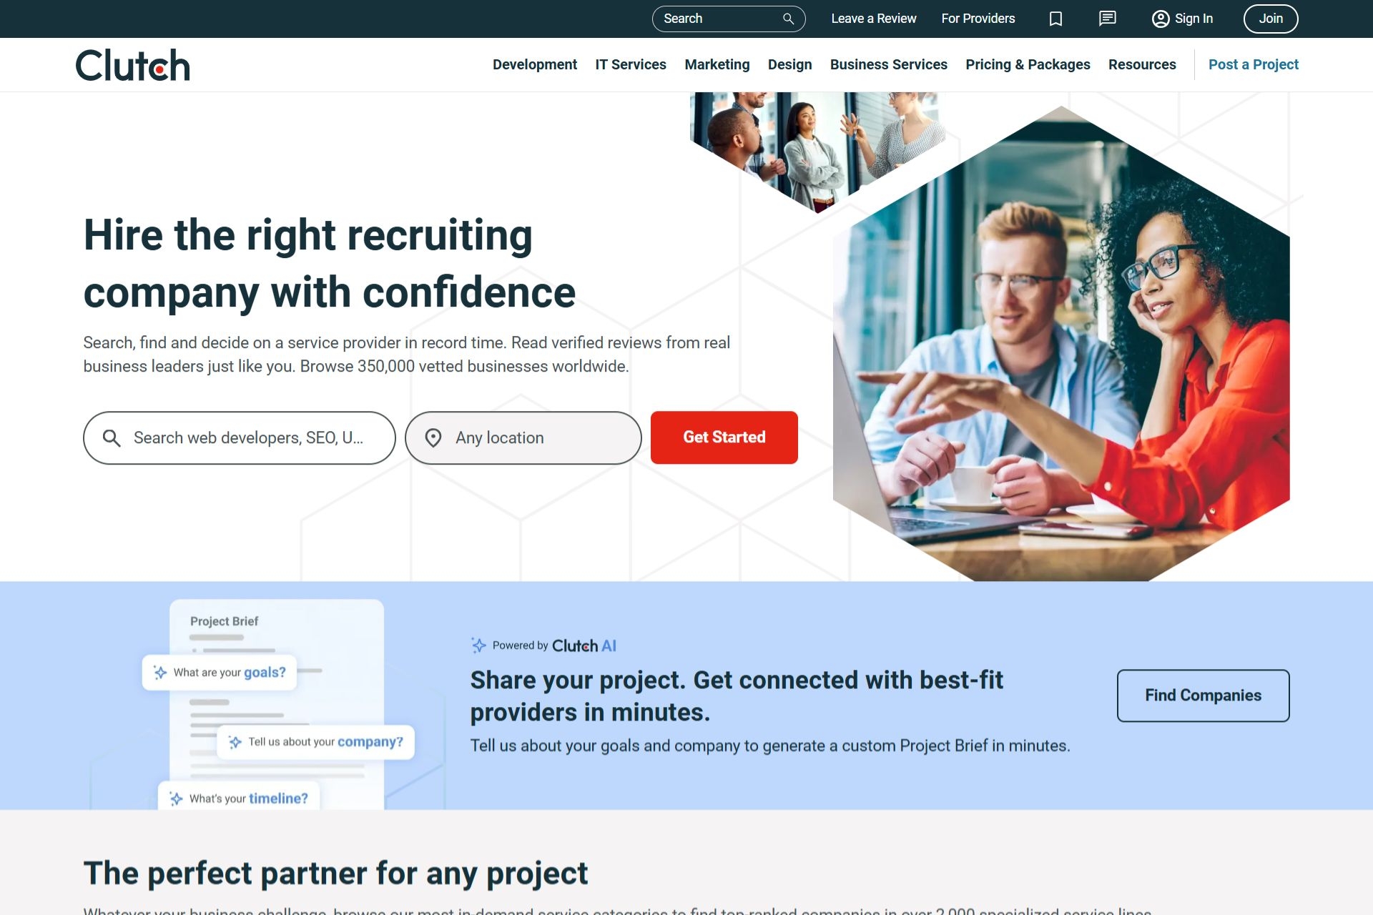Click the magnifier icon in hero search field
The width and height of the screenshot is (1373, 915).
click(x=111, y=437)
